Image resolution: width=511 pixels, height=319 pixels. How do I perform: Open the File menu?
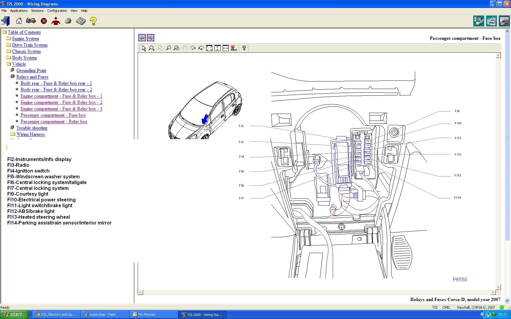point(4,11)
